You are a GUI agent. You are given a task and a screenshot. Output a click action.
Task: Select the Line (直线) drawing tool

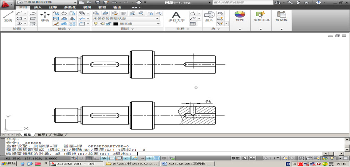[7, 17]
